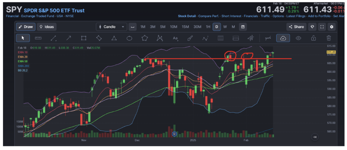347x150 pixels.
Task: Open the calendar date range icon
Action: [243, 27]
